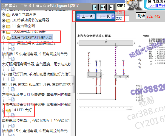Click right scroll arrow of wiring diagram bar

click(134, 43)
